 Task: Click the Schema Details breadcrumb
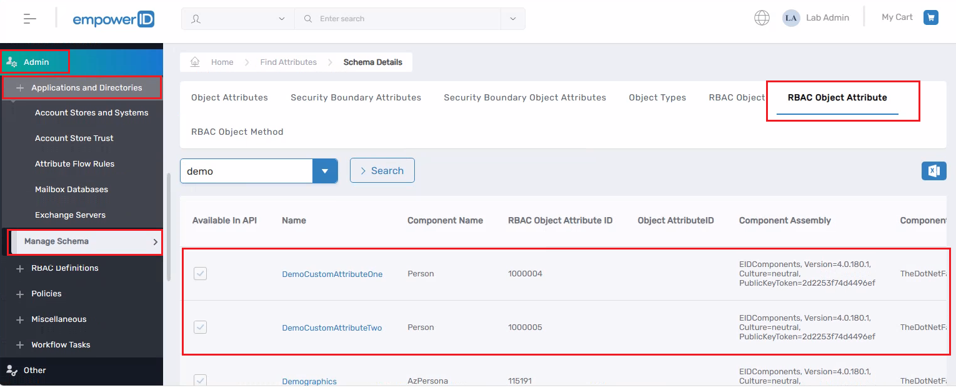coord(373,62)
